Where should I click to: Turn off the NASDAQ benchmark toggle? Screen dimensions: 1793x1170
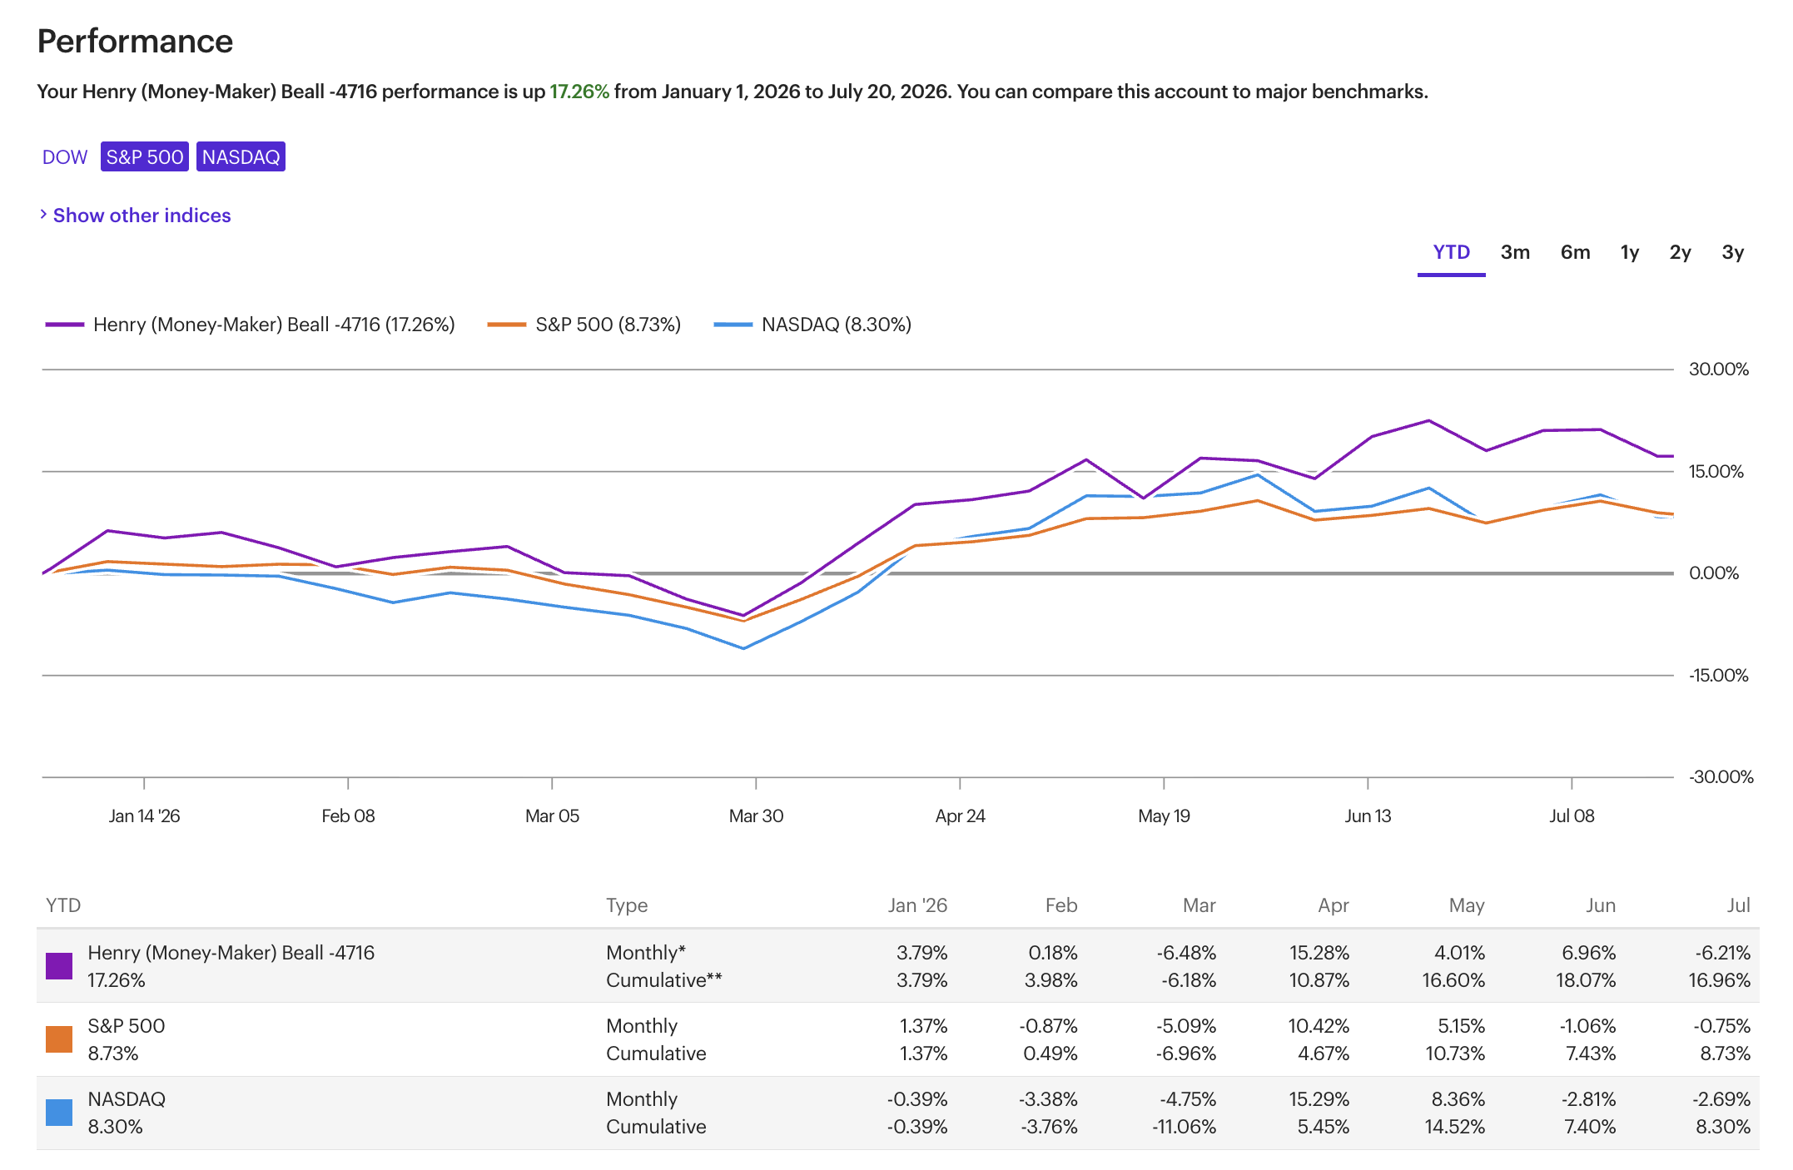(241, 157)
